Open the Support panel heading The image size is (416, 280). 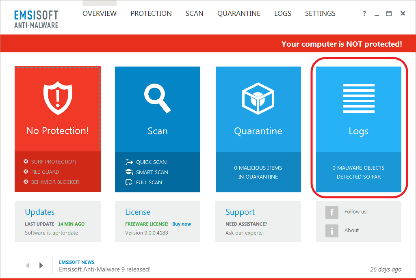(240, 212)
